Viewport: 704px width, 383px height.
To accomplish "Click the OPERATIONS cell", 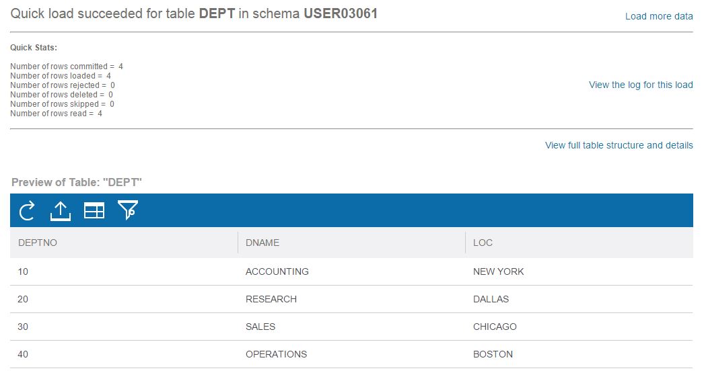I will pyautogui.click(x=276, y=354).
